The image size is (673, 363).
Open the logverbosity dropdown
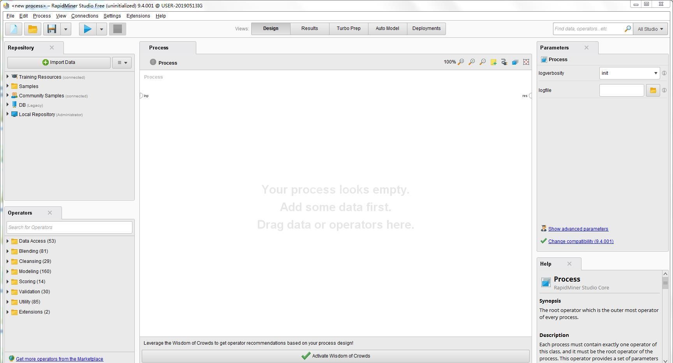coord(629,73)
